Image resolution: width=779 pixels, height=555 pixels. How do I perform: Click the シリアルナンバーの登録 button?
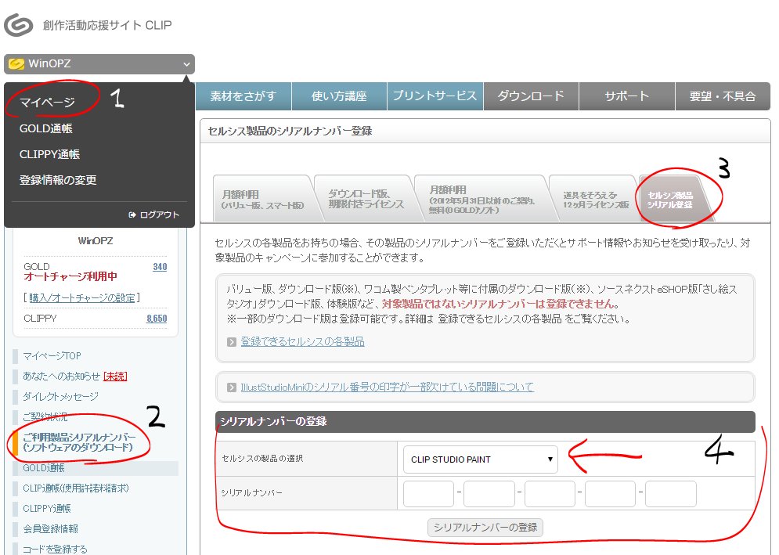click(485, 528)
